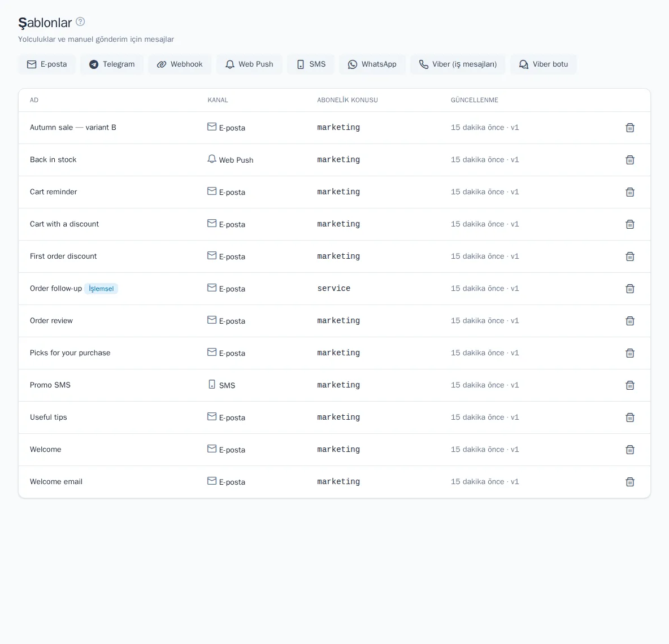Image resolution: width=669 pixels, height=644 pixels.
Task: Open the Promo SMS template
Action: (50, 385)
